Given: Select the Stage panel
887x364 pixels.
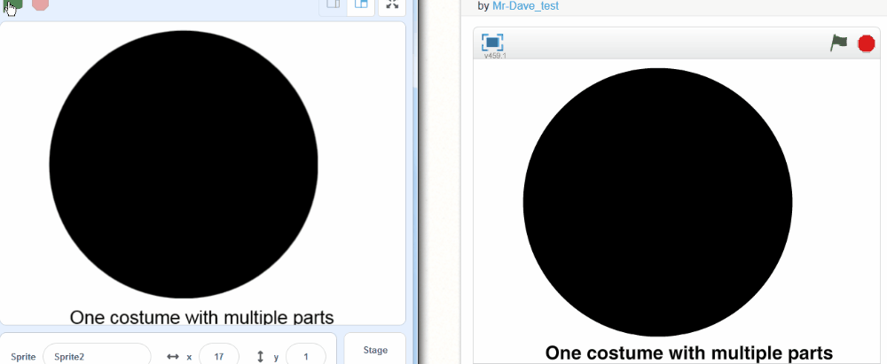Looking at the screenshot, I should (375, 350).
